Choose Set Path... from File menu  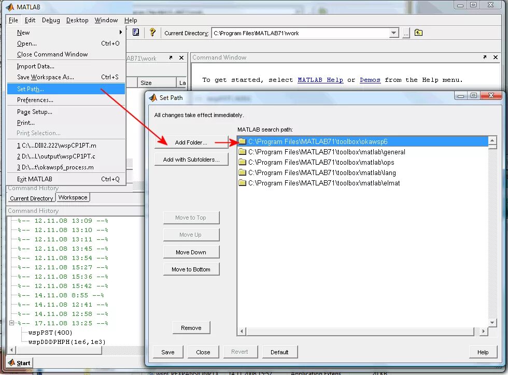click(x=66, y=89)
